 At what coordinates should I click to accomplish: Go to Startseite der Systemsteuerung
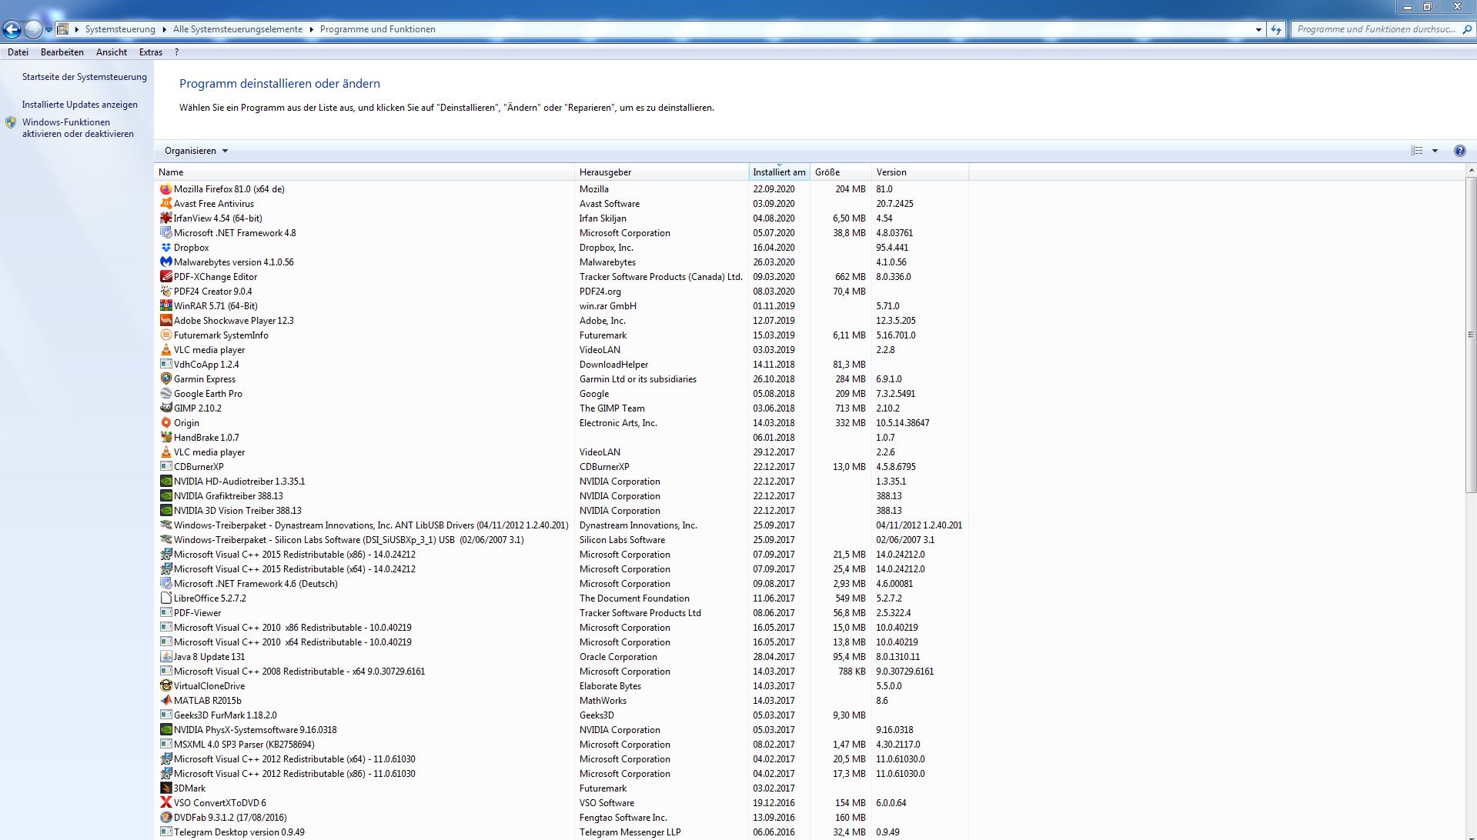(85, 77)
